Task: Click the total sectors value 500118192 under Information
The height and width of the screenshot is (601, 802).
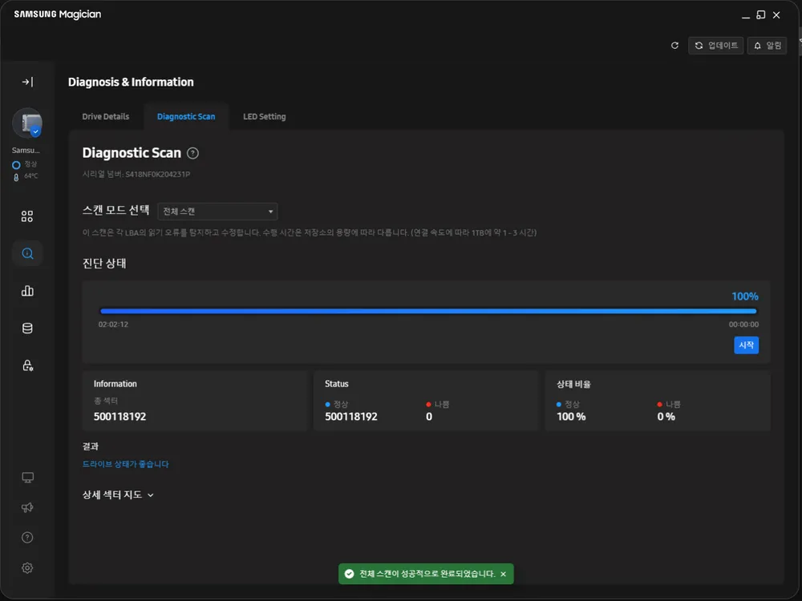Action: coord(119,417)
